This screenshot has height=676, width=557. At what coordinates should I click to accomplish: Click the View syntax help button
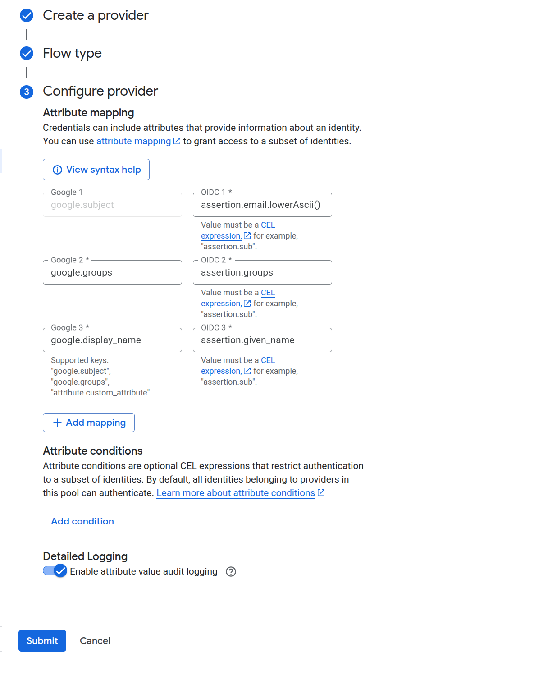tap(96, 170)
